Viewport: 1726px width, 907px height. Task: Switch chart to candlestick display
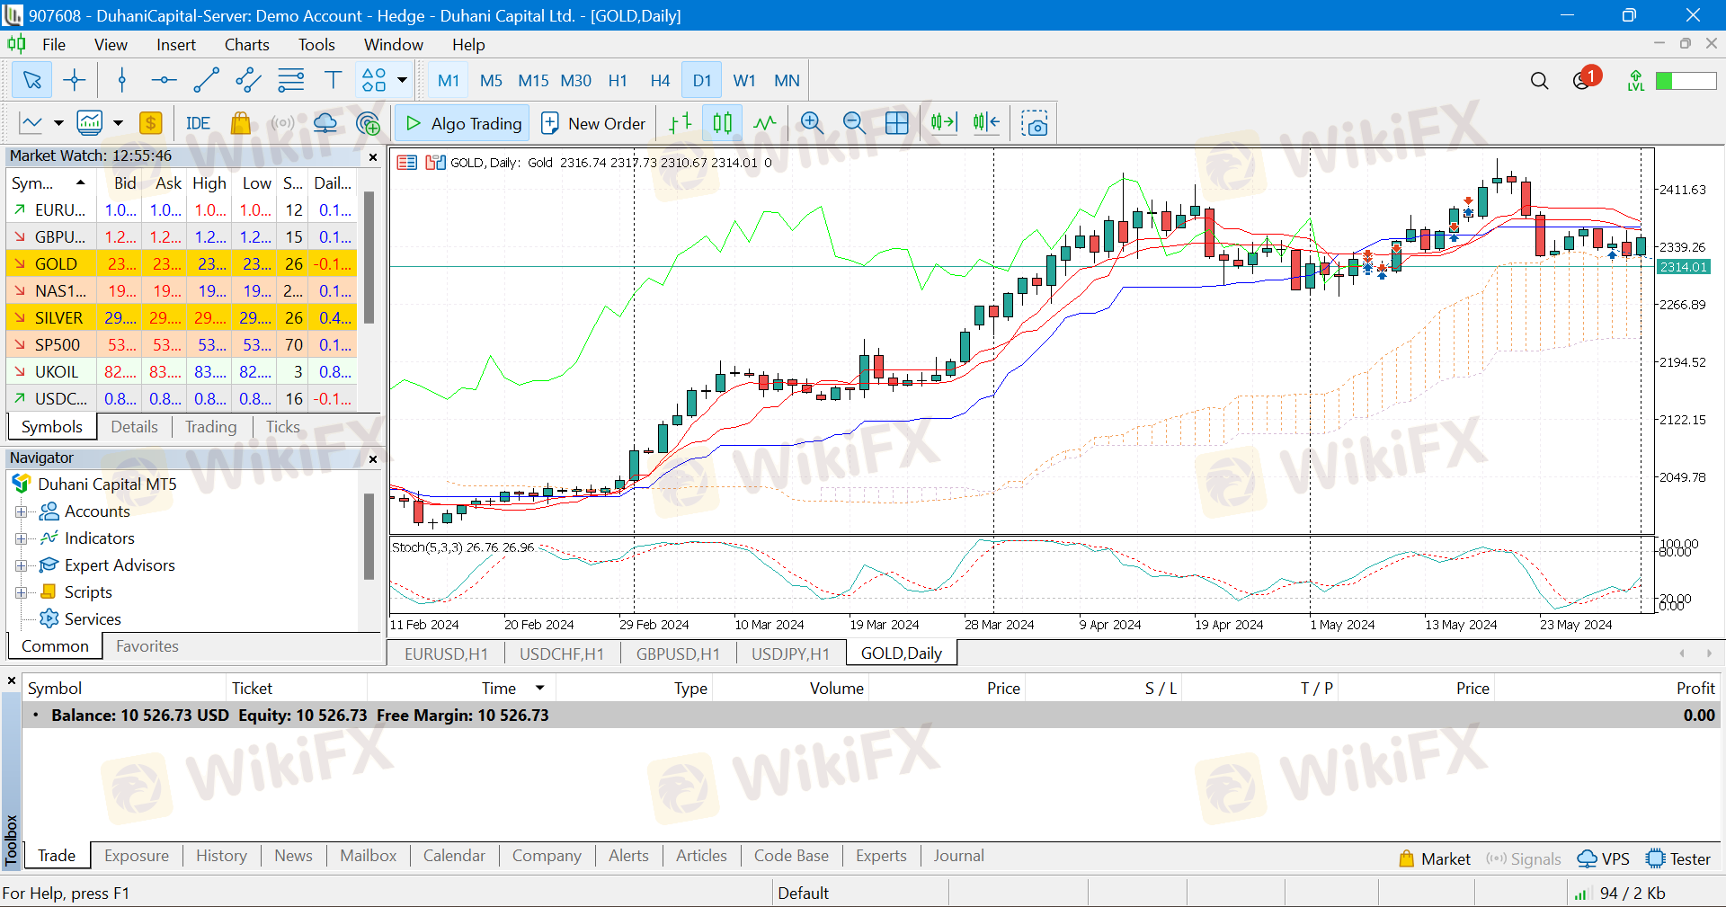[722, 123]
